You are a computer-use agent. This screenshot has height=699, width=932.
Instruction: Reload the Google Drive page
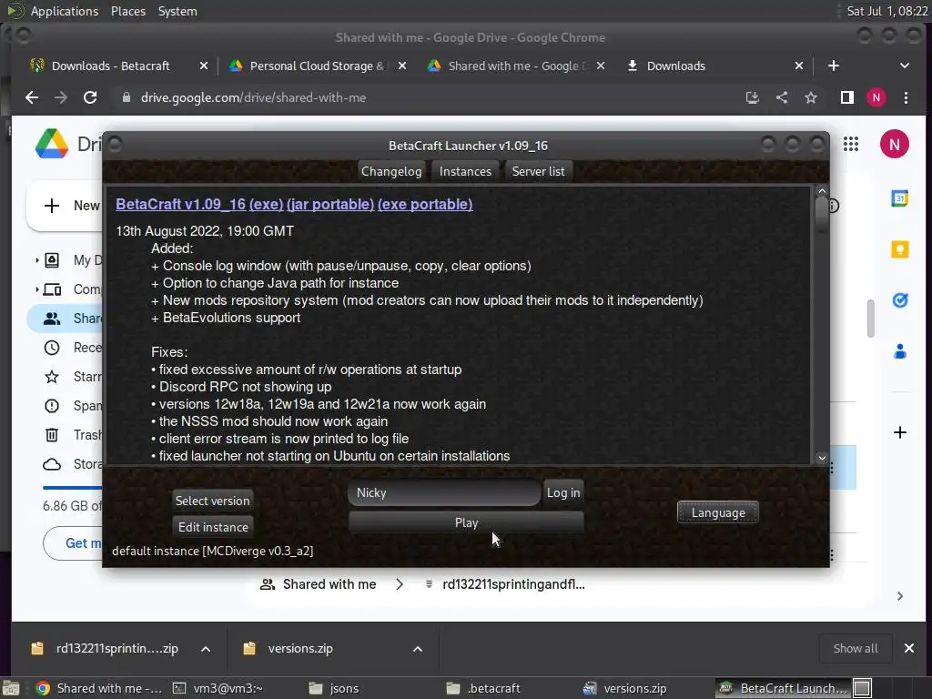pos(90,97)
